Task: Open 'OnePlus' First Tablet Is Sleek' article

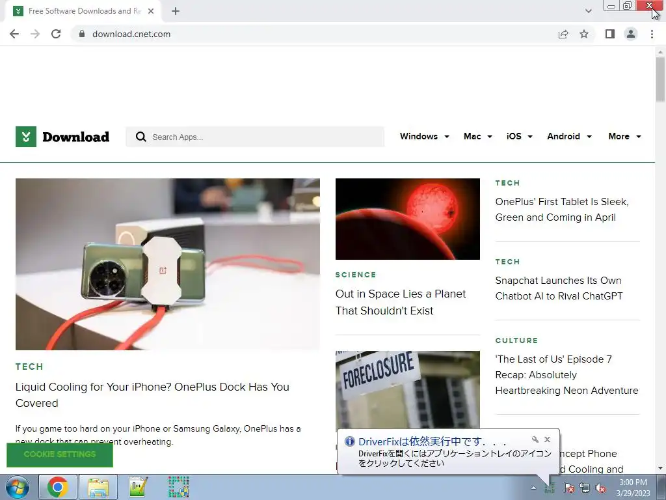Action: click(x=562, y=210)
